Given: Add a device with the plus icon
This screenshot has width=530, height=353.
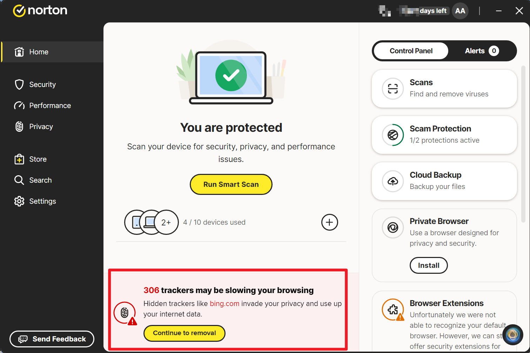Looking at the screenshot, I should click(329, 222).
